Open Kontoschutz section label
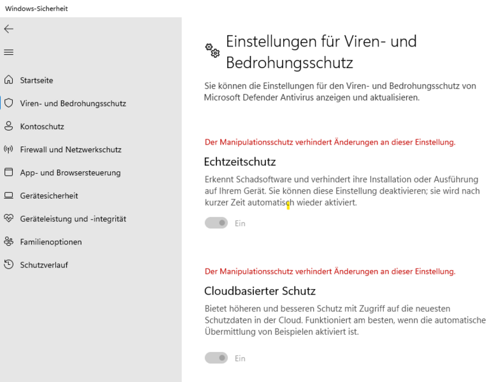This screenshot has height=382, width=499. [x=42, y=127]
